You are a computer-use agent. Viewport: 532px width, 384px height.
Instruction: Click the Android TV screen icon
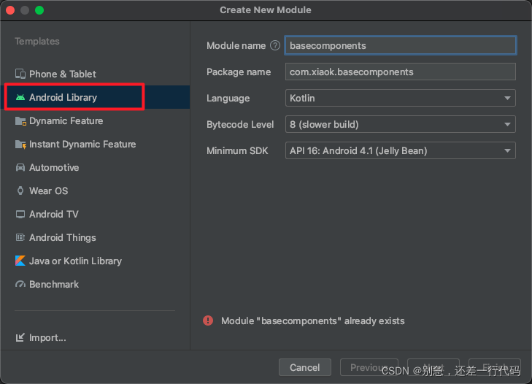coord(20,214)
